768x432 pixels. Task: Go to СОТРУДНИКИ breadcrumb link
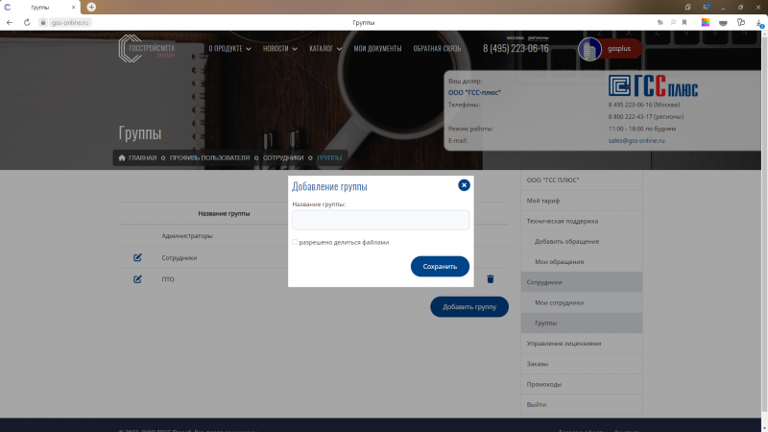(x=283, y=157)
